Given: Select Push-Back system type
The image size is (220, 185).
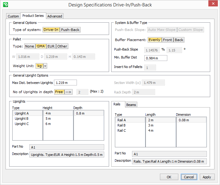Looking at the screenshot, I should pos(70,30).
